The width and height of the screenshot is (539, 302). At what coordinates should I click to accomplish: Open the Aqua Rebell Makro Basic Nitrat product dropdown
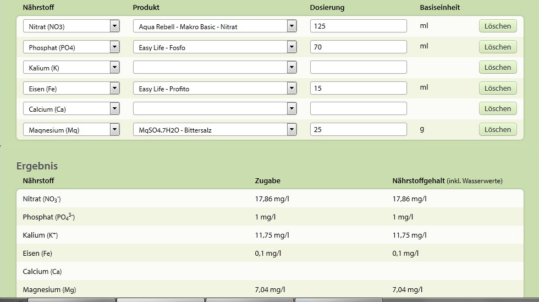click(x=215, y=26)
